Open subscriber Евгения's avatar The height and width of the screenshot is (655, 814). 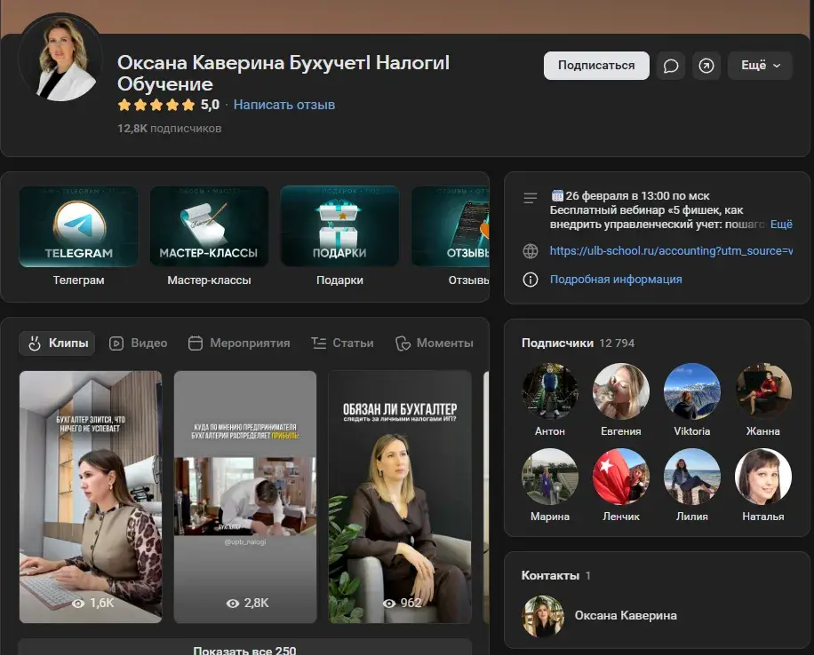pos(621,391)
